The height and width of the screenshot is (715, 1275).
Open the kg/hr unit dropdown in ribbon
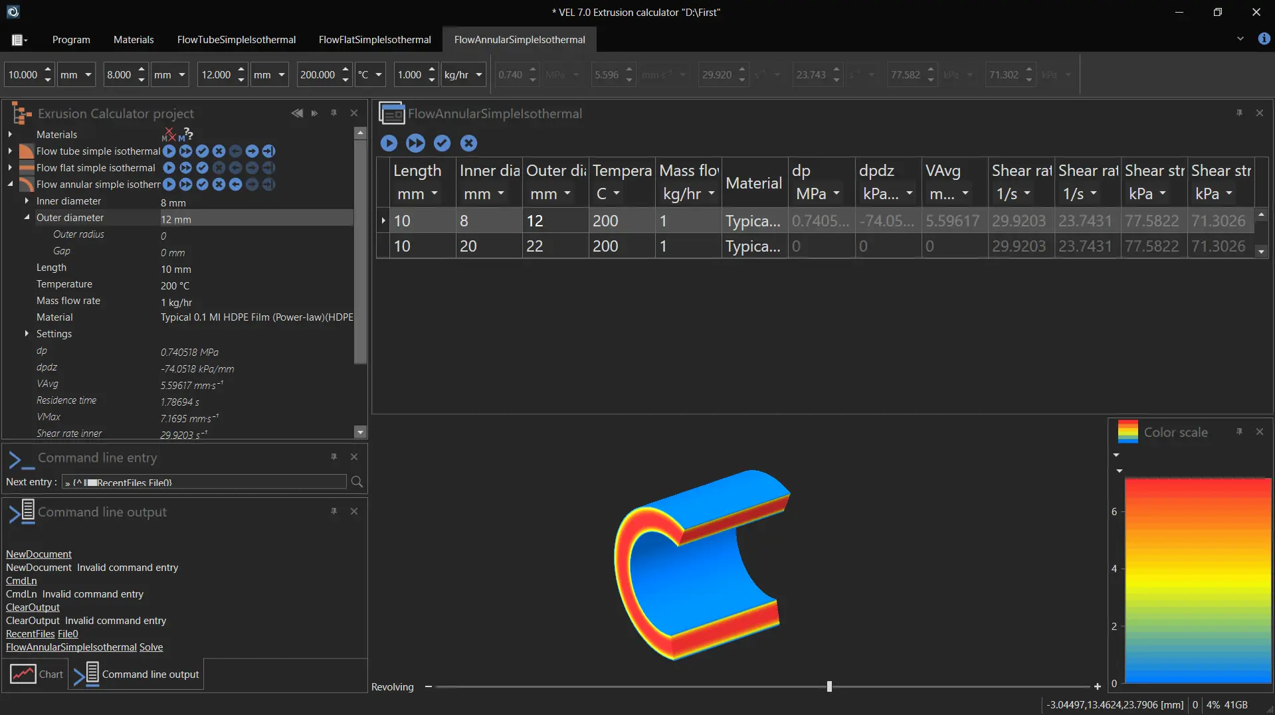[x=479, y=75]
